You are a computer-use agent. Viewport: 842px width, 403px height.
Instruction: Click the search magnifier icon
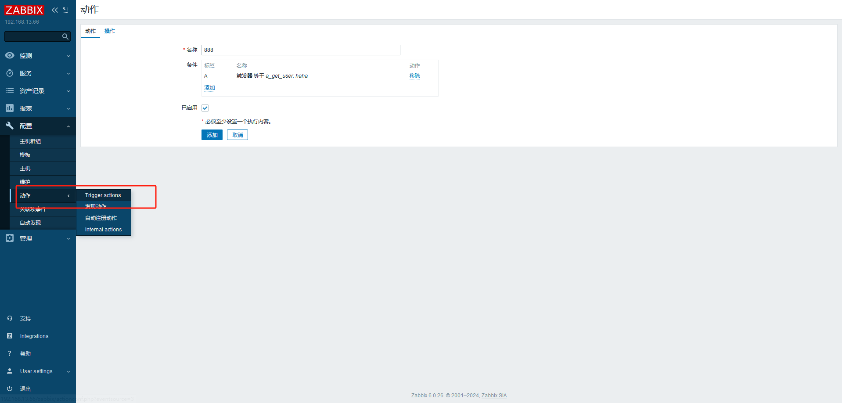click(x=65, y=36)
